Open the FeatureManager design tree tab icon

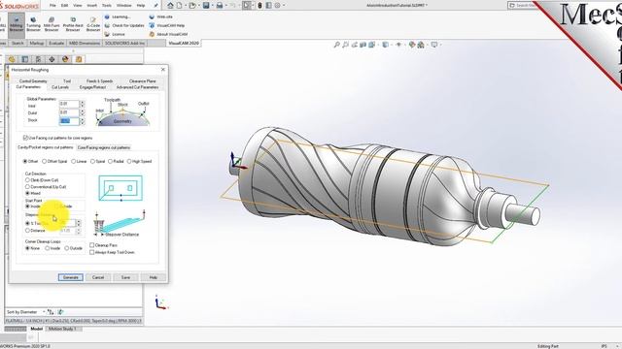point(12,59)
